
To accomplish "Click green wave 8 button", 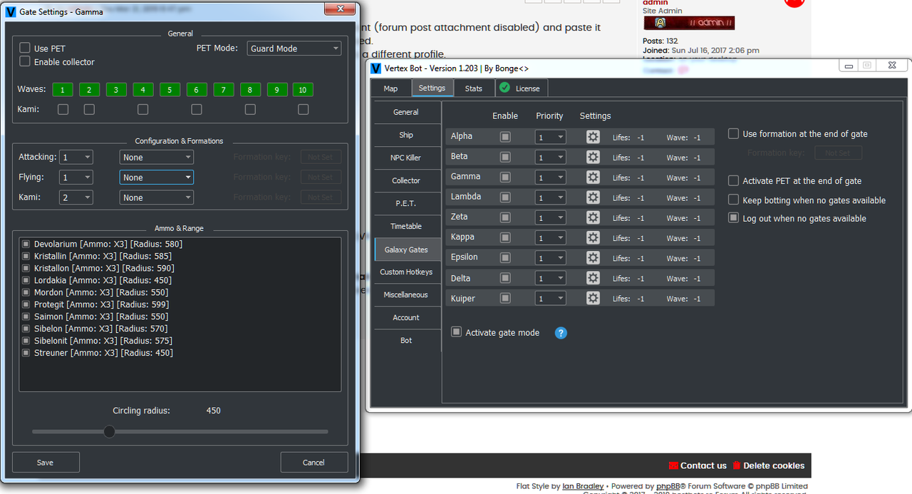I will tap(250, 90).
